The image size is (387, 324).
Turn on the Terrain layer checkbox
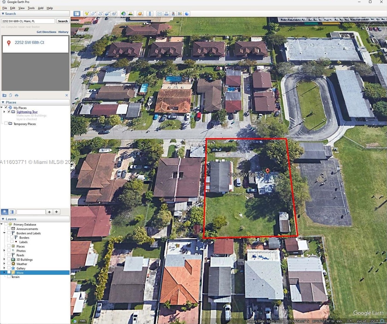(x=9, y=277)
